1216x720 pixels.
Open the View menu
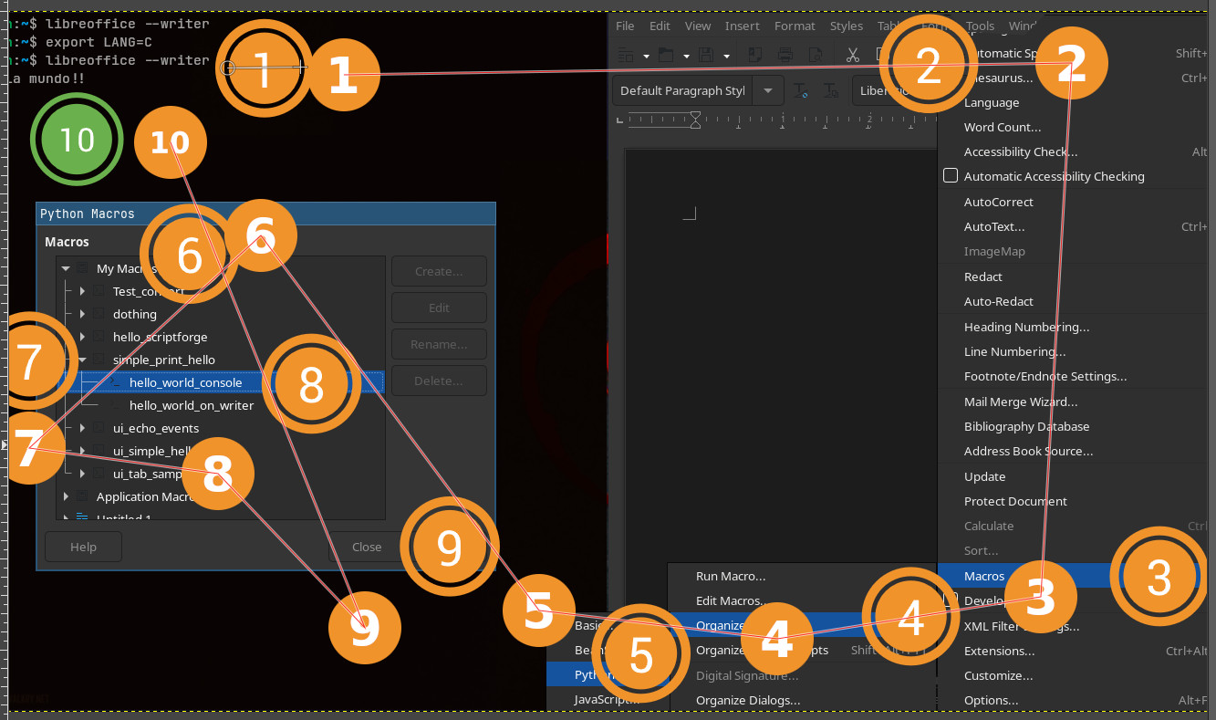(698, 26)
